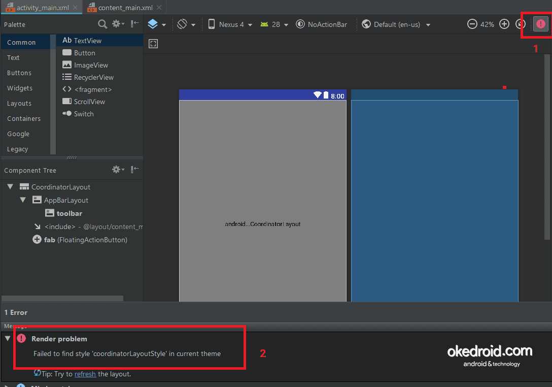The width and height of the screenshot is (552, 387).
Task: Zoom in with the plus icon
Action: pyautogui.click(x=504, y=24)
